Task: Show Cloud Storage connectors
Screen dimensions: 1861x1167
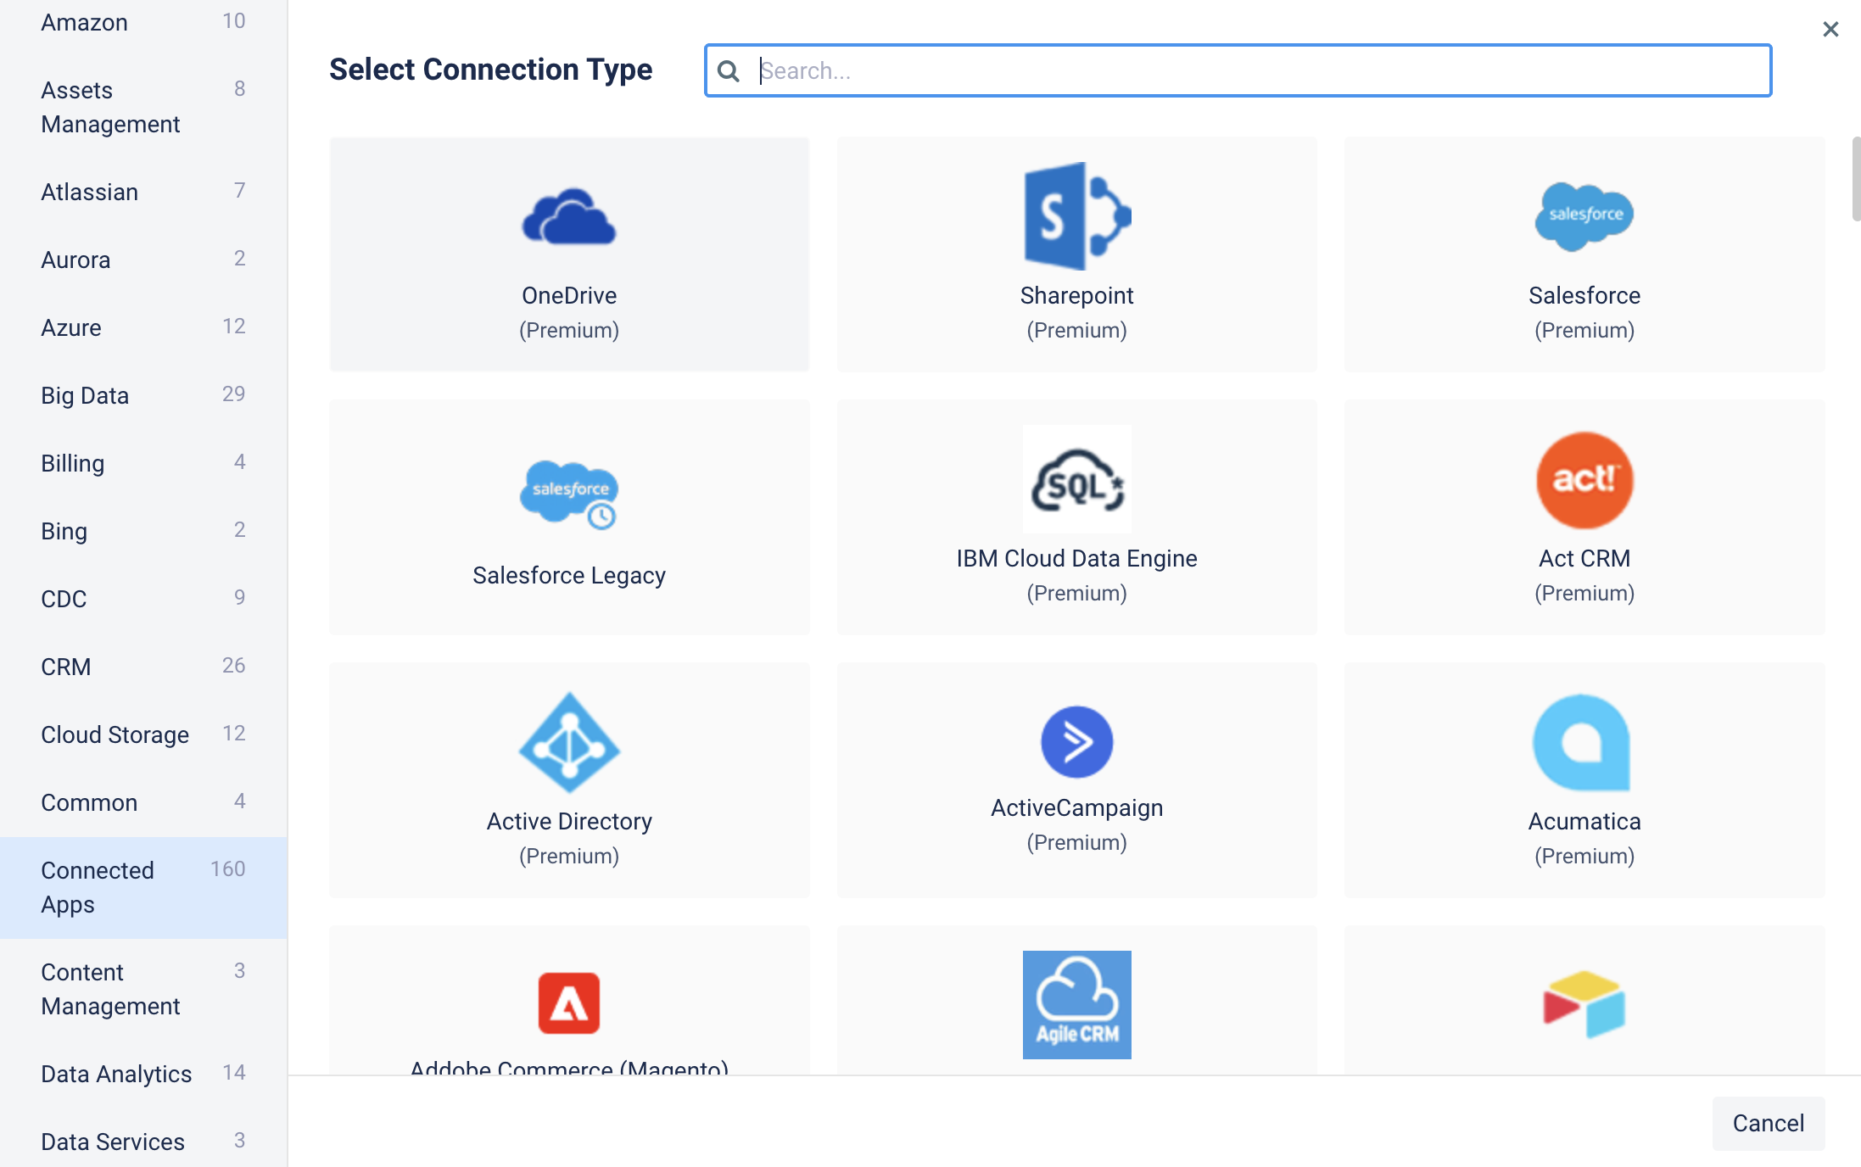Action: [x=143, y=734]
